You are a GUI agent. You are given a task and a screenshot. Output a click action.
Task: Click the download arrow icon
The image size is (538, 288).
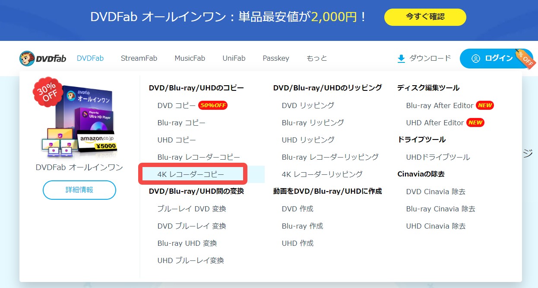(401, 59)
